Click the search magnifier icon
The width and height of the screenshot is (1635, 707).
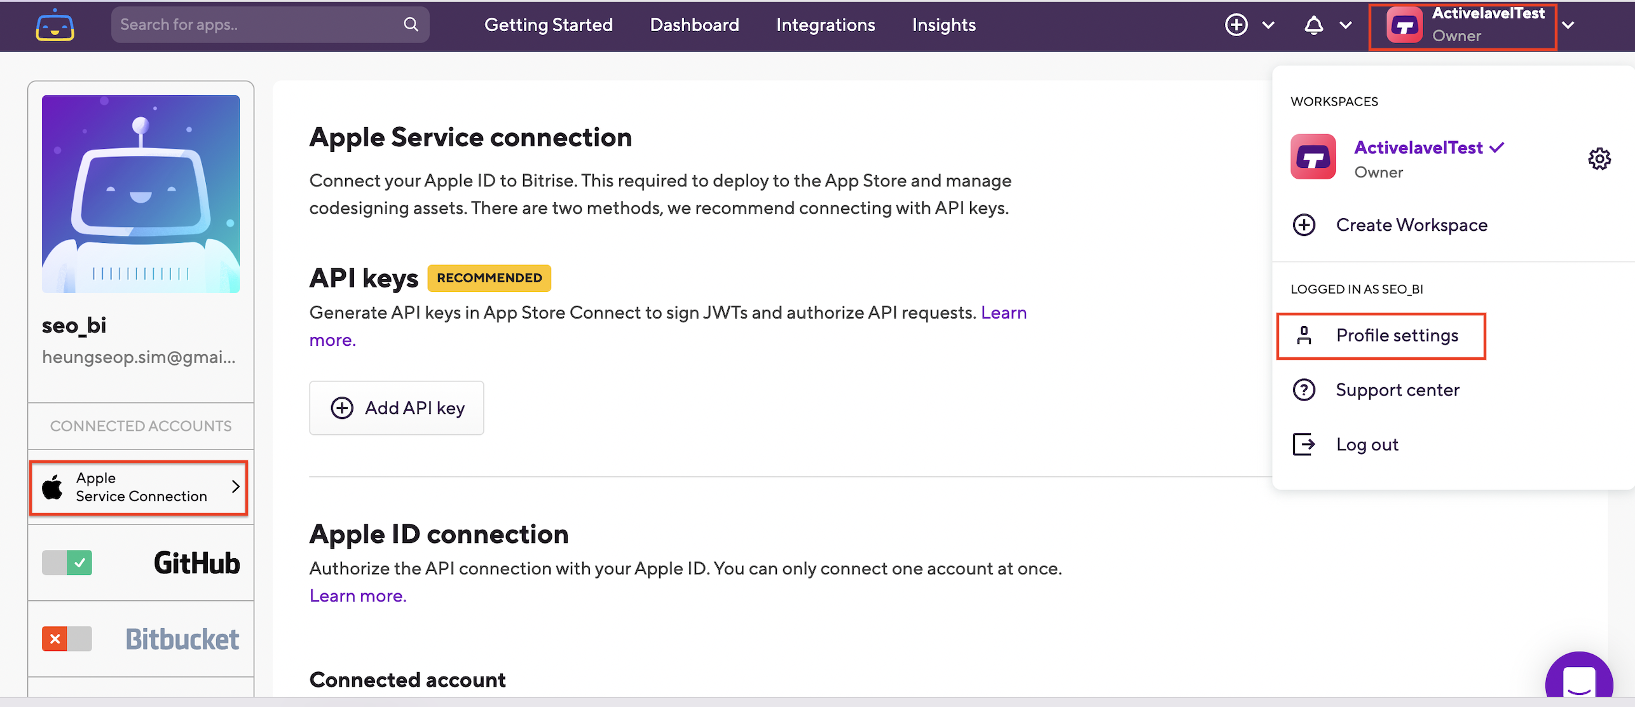tap(411, 25)
